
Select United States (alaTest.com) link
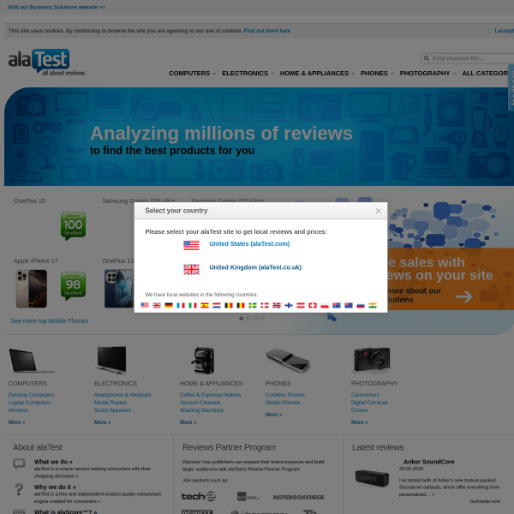point(249,244)
